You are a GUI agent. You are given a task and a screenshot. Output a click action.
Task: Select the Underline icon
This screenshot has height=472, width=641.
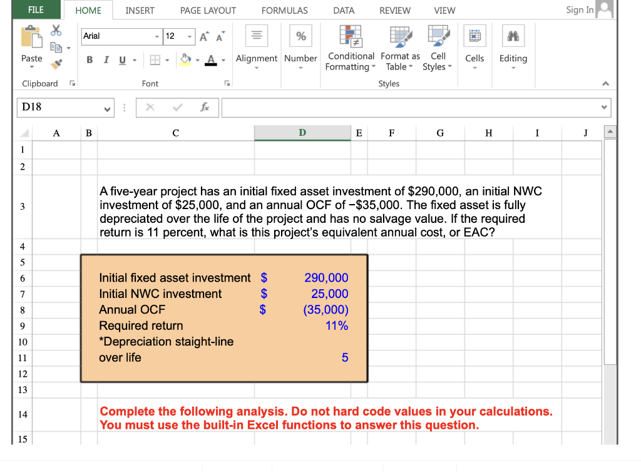[122, 59]
